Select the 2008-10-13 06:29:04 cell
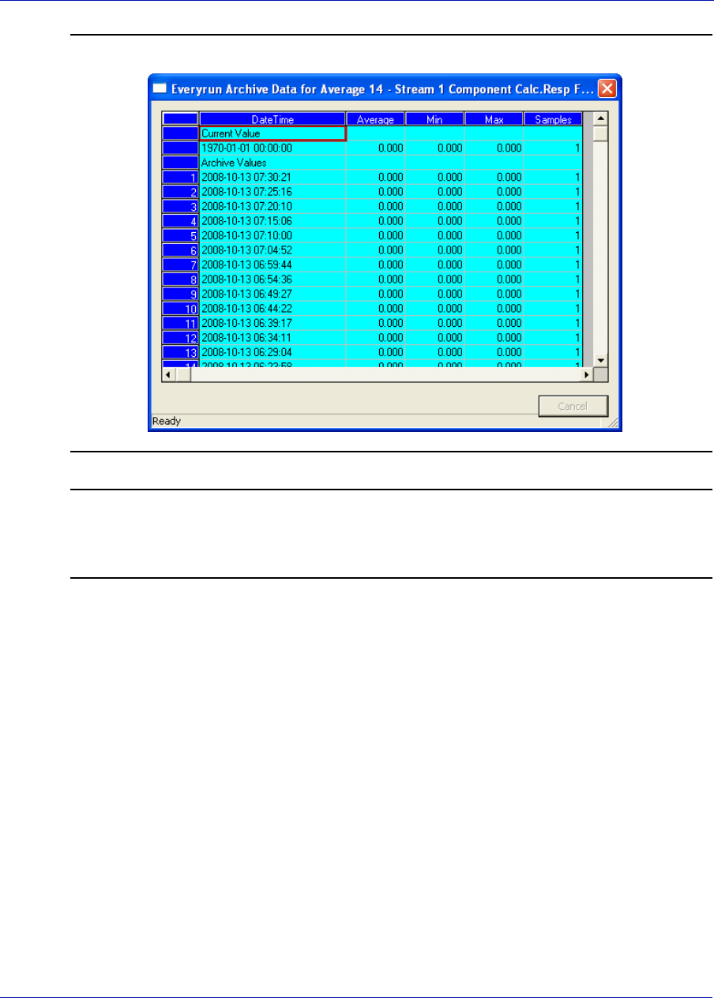 [x=272, y=352]
